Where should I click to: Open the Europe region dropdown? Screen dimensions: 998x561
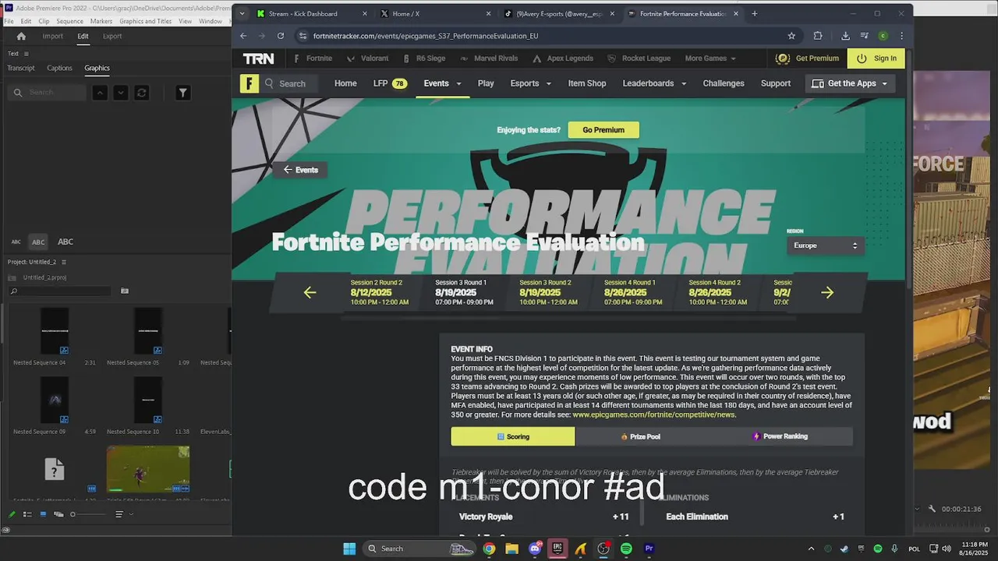[825, 245]
